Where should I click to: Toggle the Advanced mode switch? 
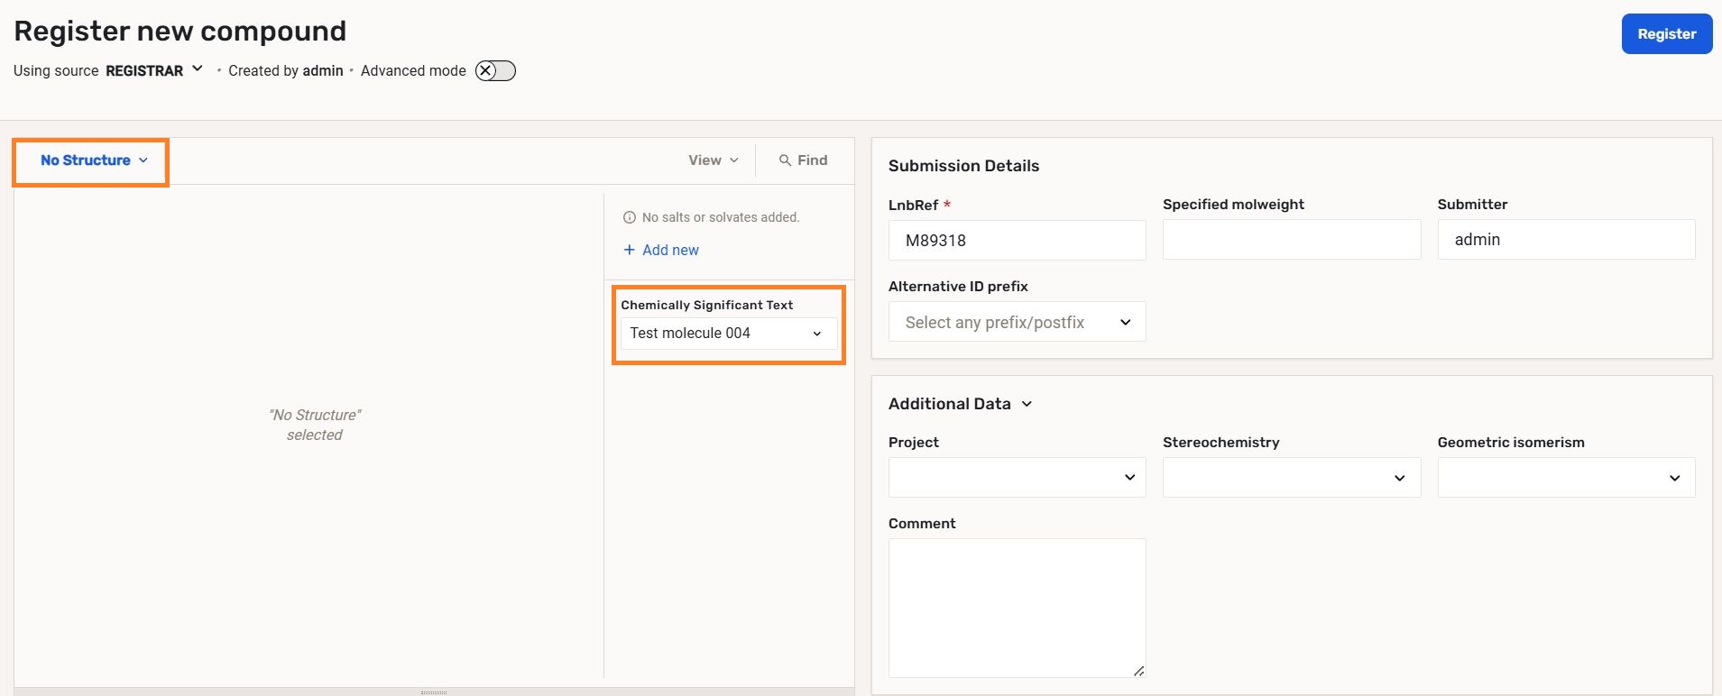[x=495, y=71]
